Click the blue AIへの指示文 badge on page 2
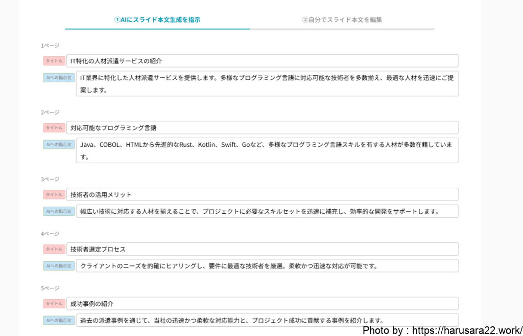Viewport: 523px width, 336px height. tap(59, 145)
